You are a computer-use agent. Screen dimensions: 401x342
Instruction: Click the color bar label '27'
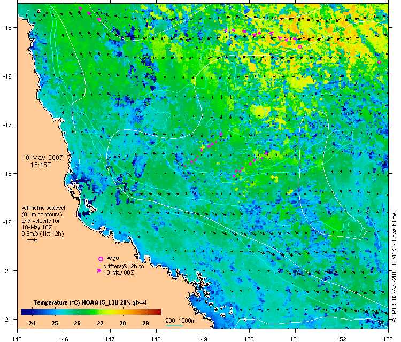pos(100,323)
